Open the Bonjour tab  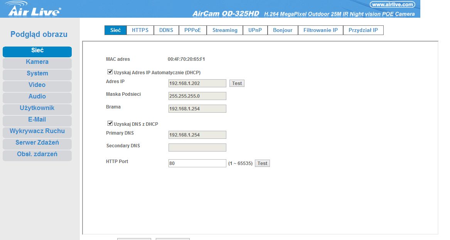tap(283, 30)
